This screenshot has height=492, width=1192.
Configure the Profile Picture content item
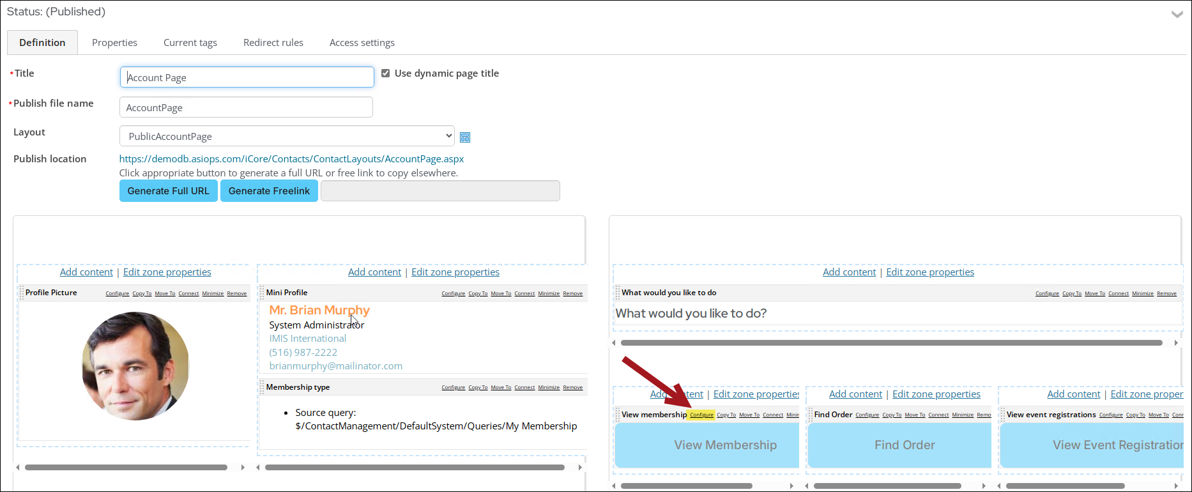coord(118,294)
